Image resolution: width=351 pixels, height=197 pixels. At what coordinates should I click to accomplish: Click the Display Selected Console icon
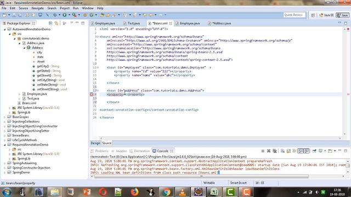point(321,151)
